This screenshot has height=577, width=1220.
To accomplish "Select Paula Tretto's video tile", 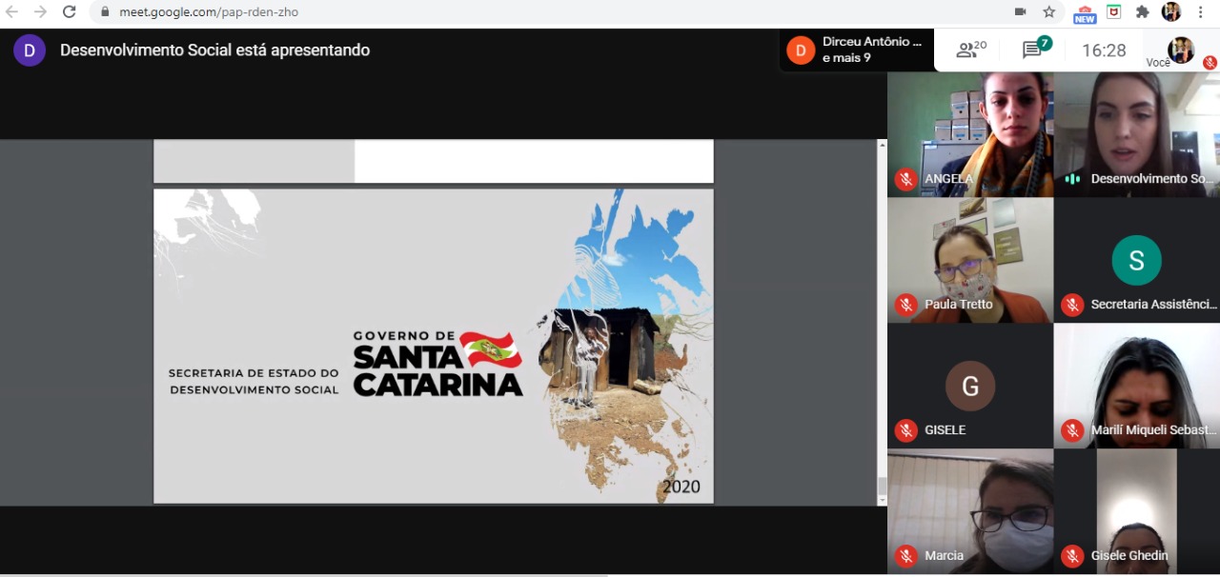I will (x=970, y=260).
